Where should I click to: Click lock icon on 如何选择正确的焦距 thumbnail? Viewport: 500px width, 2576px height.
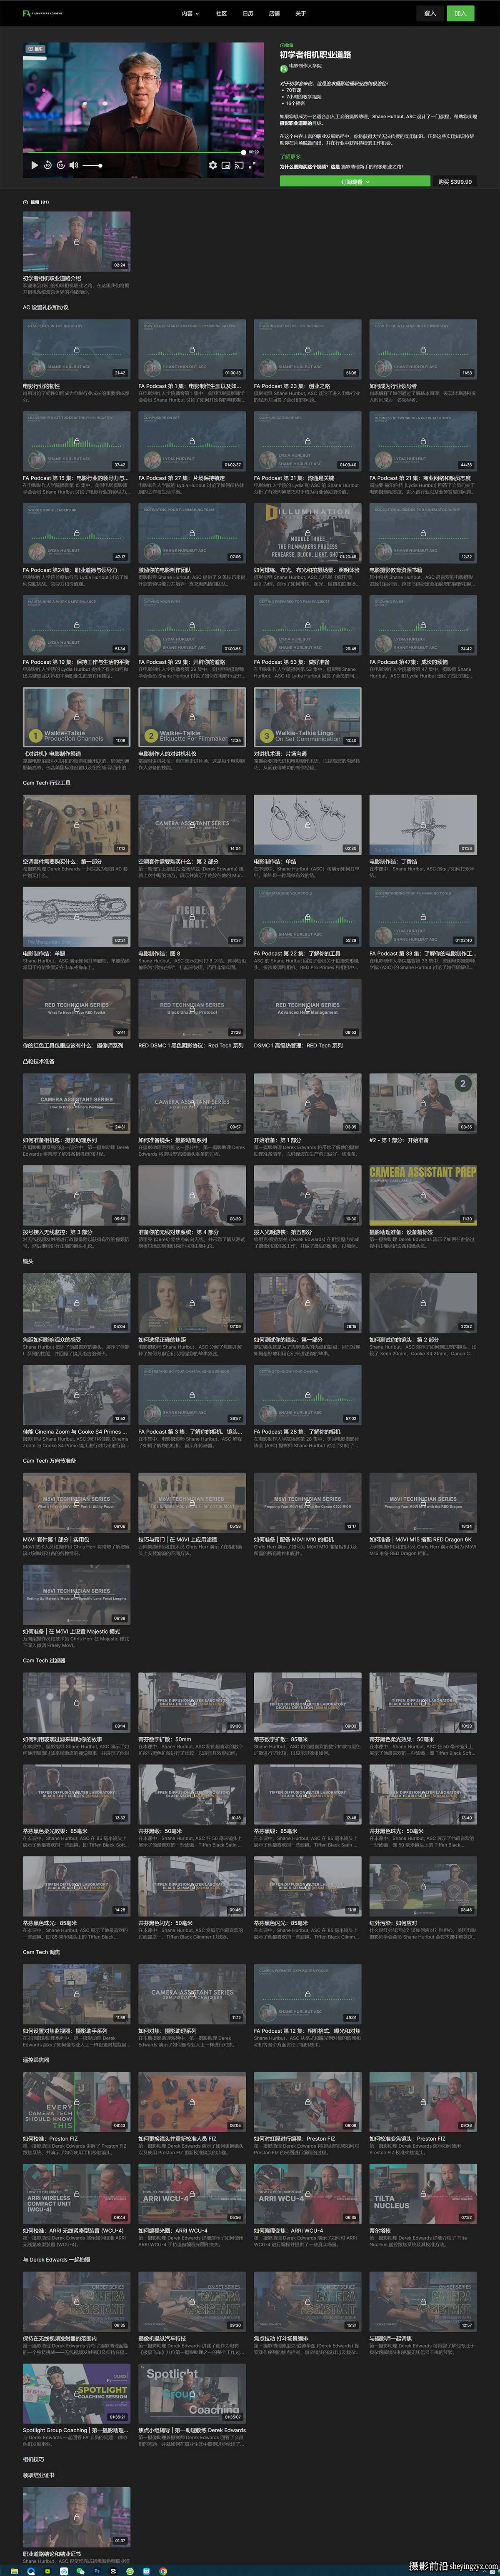pos(192,1304)
